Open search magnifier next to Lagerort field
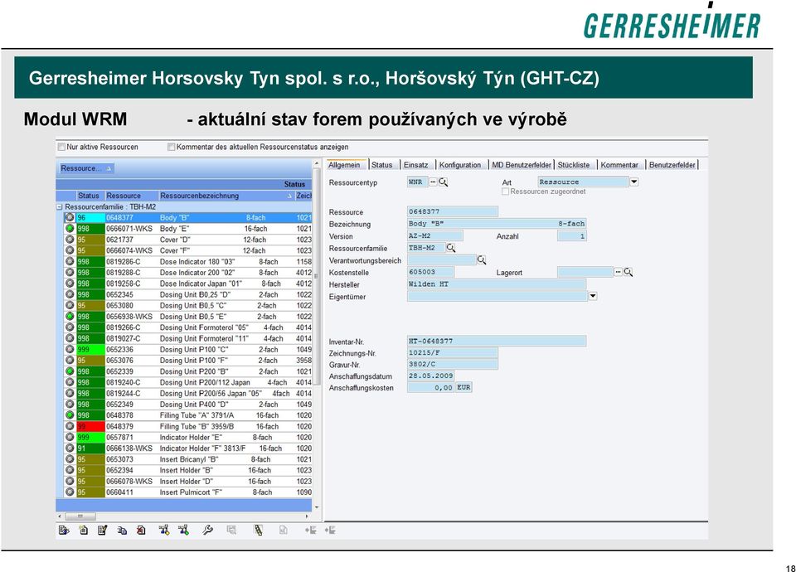 pos(628,272)
